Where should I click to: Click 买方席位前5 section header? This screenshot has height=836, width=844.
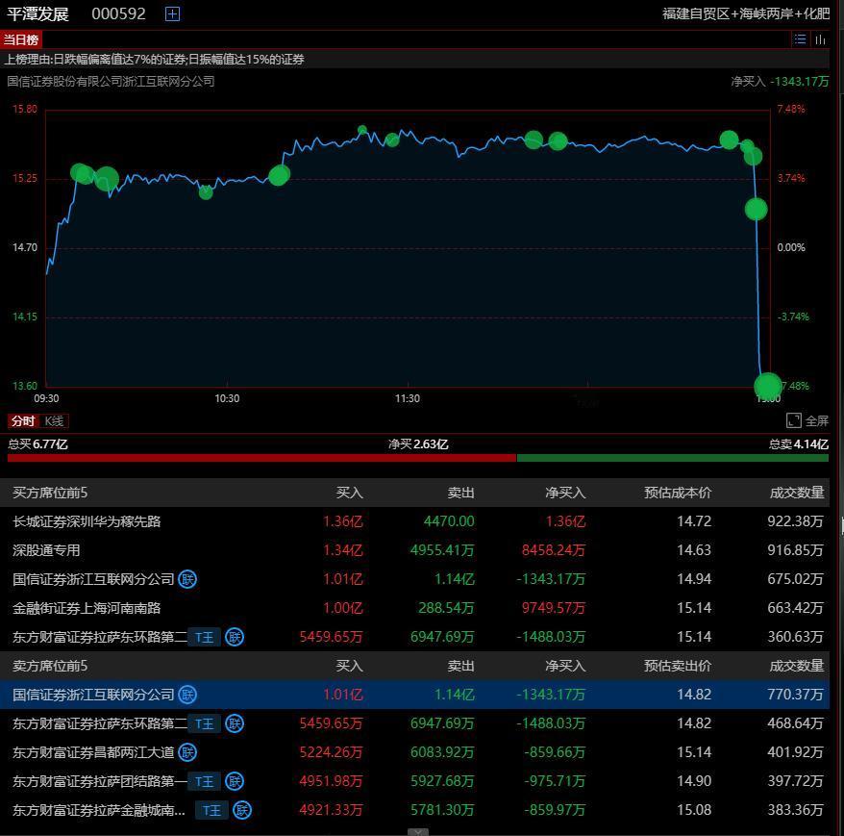pyautogui.click(x=50, y=493)
